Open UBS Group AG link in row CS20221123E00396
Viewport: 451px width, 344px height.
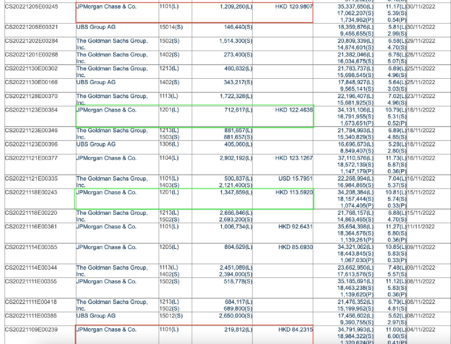coord(96,144)
